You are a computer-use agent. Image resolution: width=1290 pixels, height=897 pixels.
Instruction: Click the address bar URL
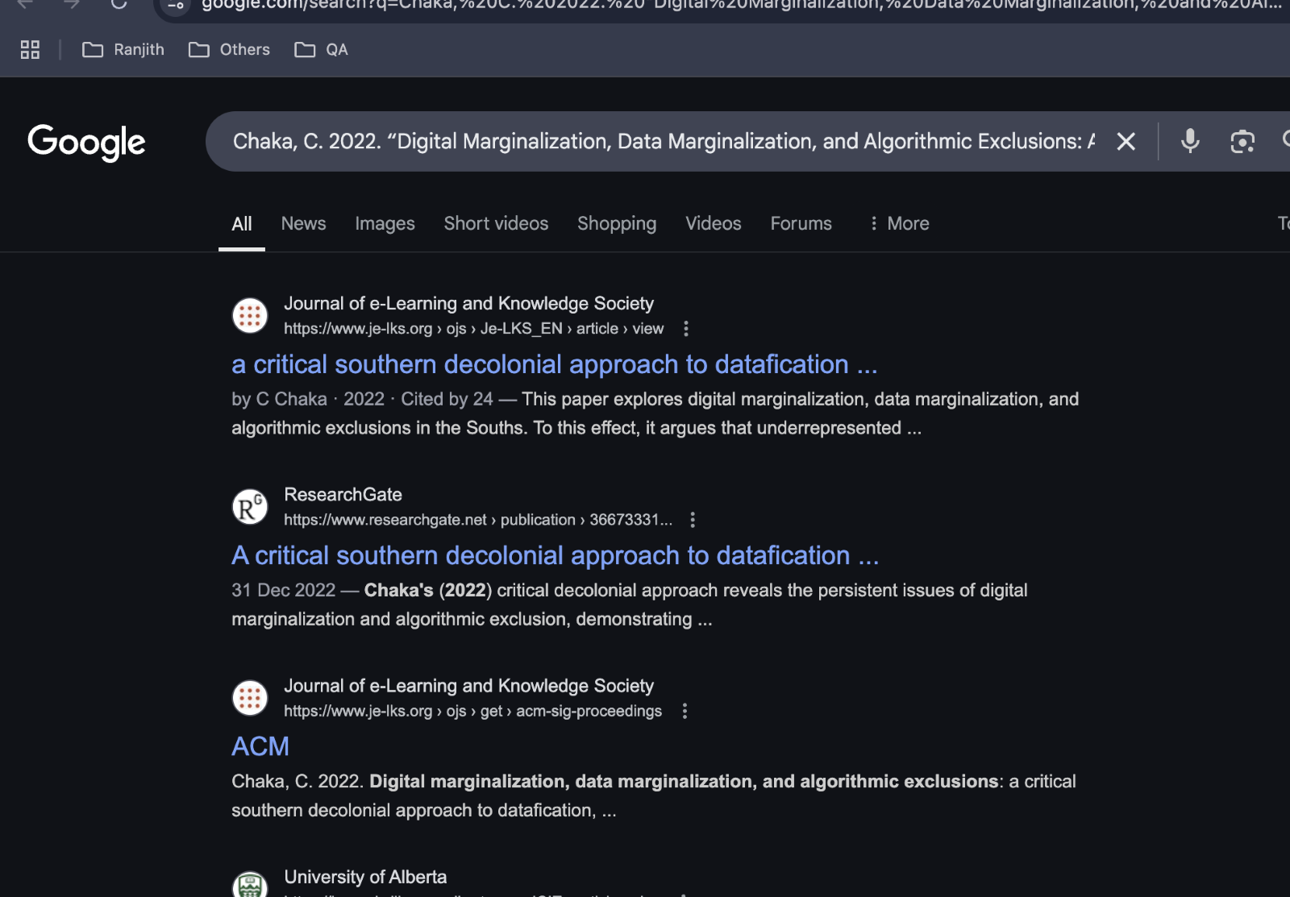click(740, 5)
